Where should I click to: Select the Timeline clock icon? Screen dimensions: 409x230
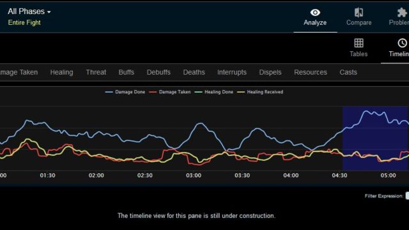[402, 43]
